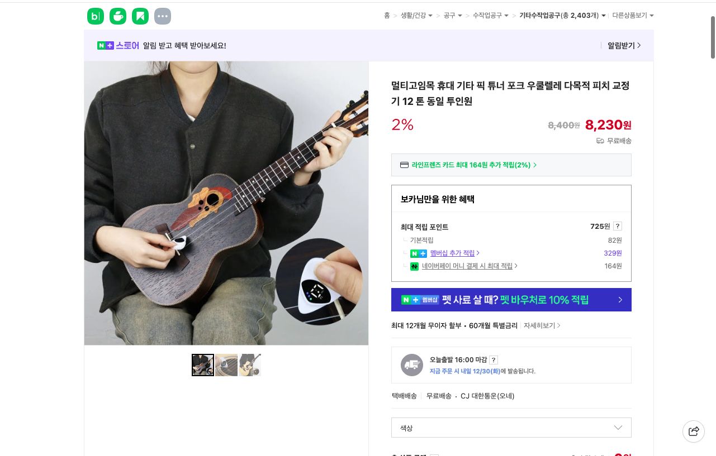Click the credit card icon beside 라인프렌즈 카드 offer
The image size is (716, 456).
(x=404, y=165)
